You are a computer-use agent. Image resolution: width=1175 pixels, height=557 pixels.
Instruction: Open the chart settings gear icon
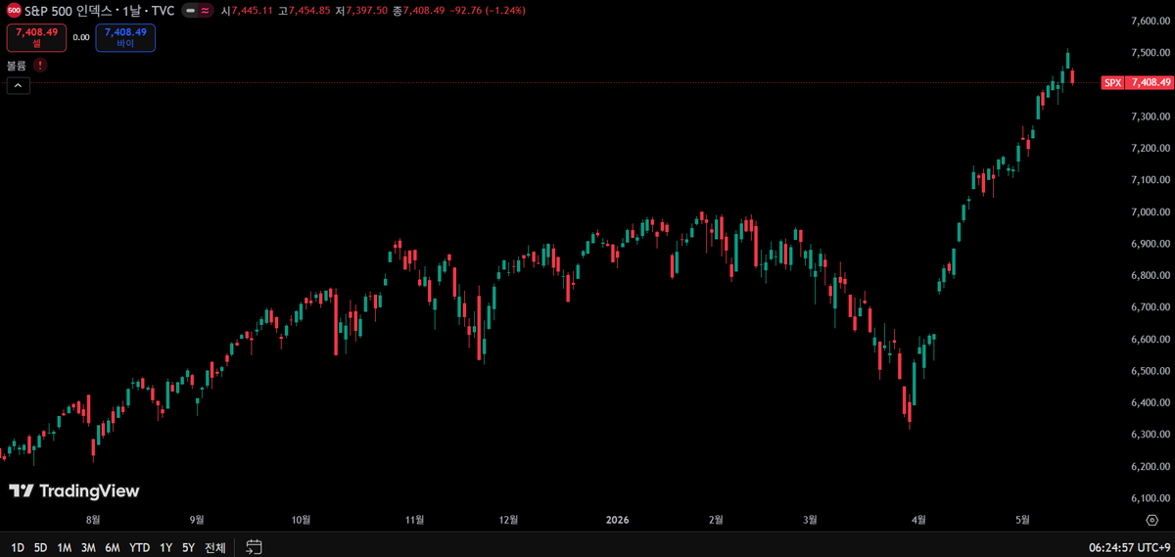point(1151,520)
